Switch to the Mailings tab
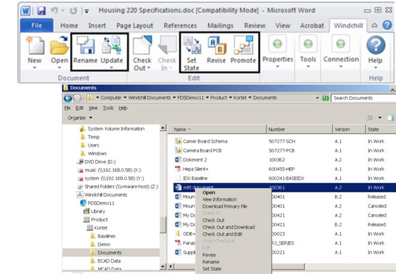396x274 pixels. [220, 26]
